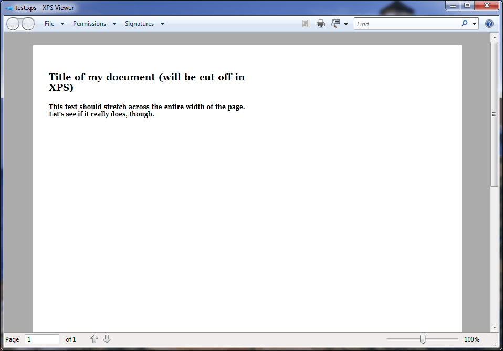Open the reading view icon
This screenshot has height=351, width=503.
pos(306,24)
